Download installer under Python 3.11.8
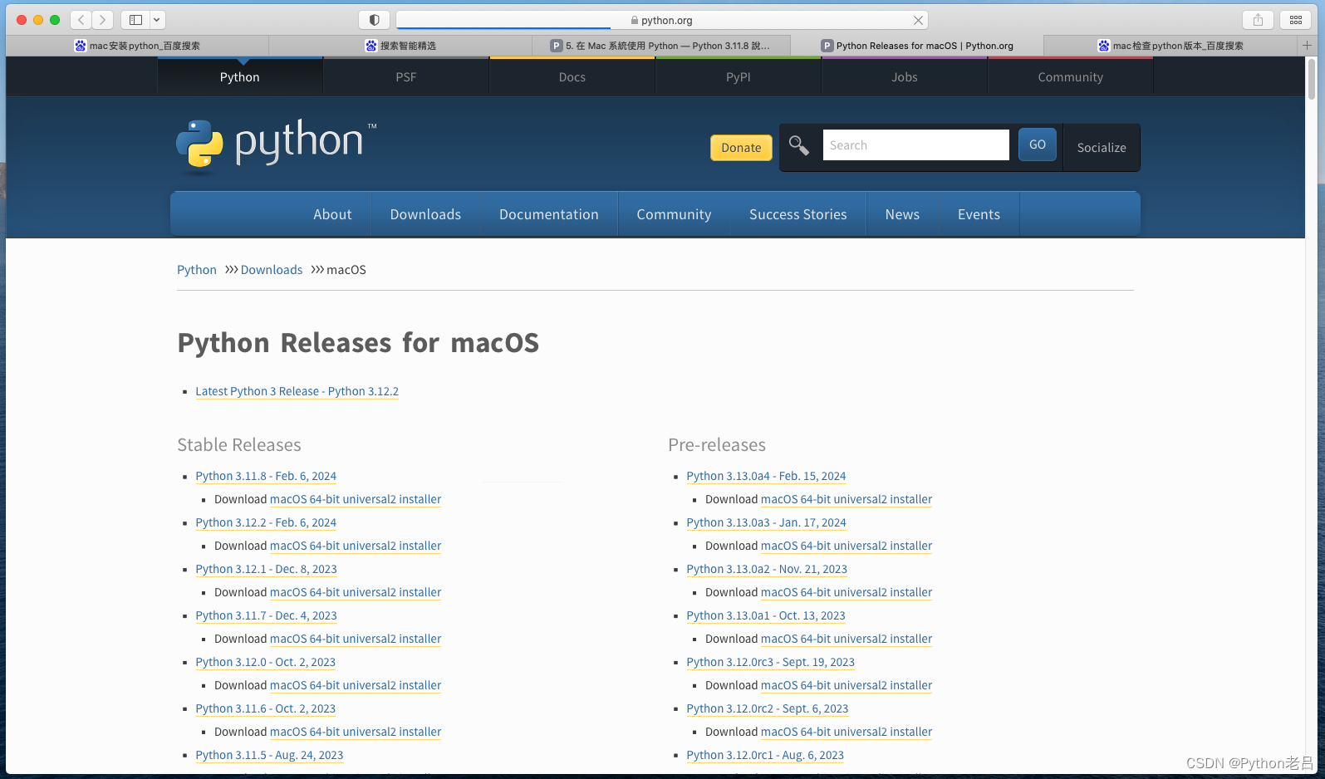This screenshot has height=779, width=1325. pos(356,499)
